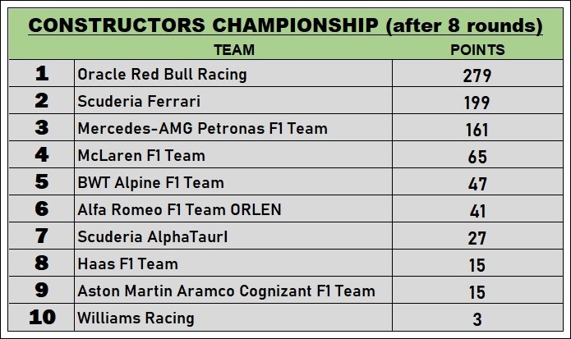Select the Haas F1 Team cell
The height and width of the screenshot is (339, 571).
click(x=127, y=263)
